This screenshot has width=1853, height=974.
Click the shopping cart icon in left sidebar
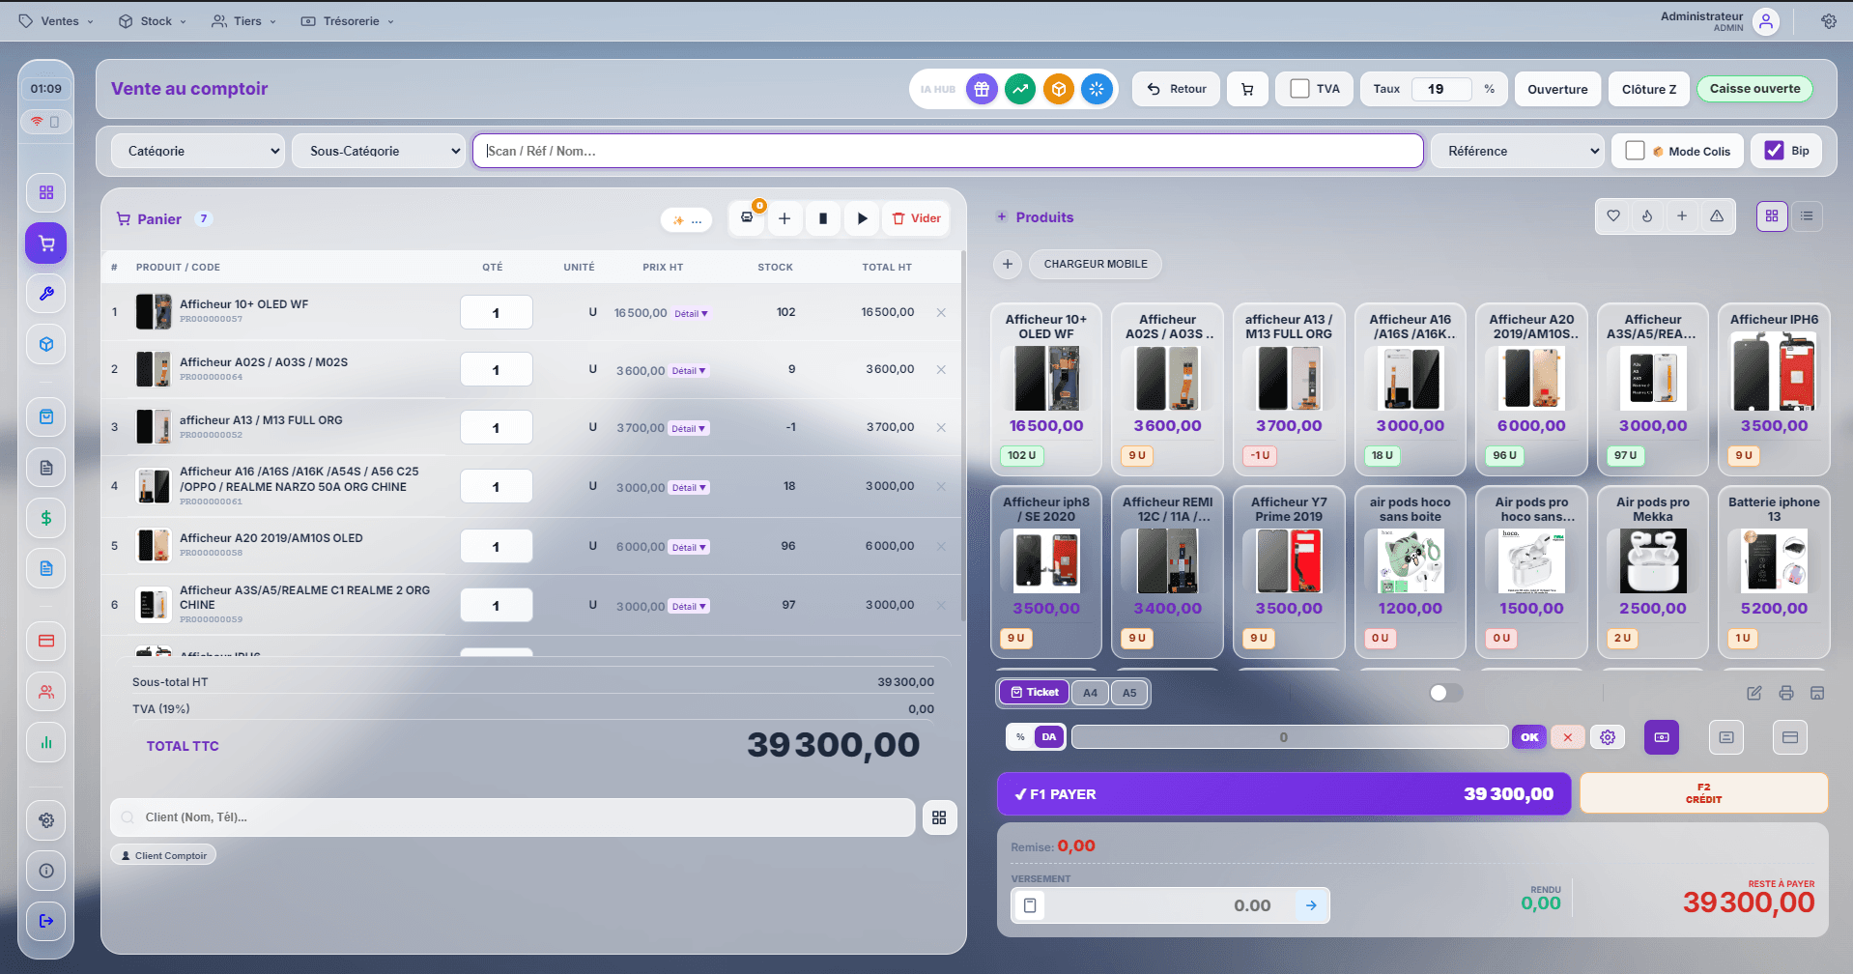(45, 243)
